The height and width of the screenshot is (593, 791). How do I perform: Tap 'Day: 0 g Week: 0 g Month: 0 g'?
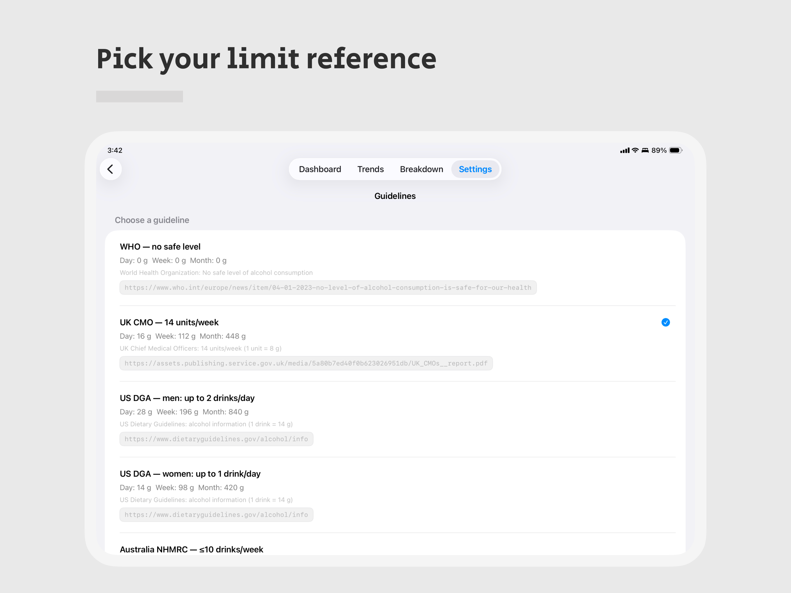pyautogui.click(x=173, y=261)
